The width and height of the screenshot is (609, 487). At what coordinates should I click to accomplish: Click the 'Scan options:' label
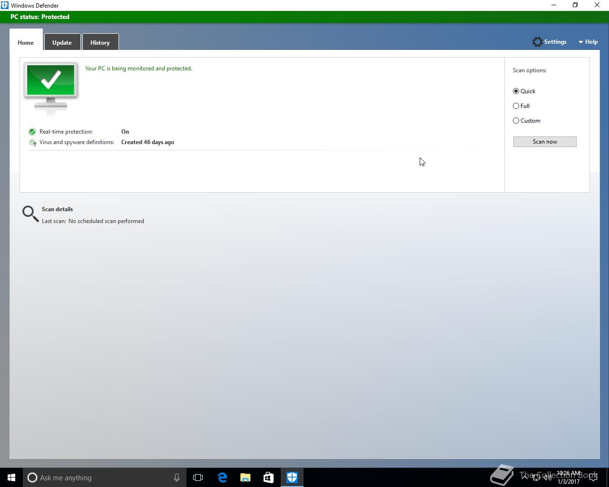(x=530, y=70)
